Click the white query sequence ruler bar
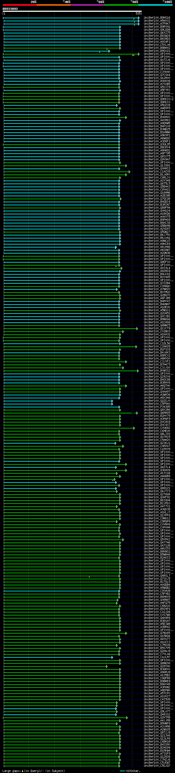This screenshot has height=773, width=175. pyautogui.click(x=72, y=11)
